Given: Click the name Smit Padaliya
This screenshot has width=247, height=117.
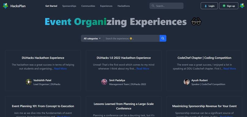Looking at the screenshot, I should (x=117, y=80).
